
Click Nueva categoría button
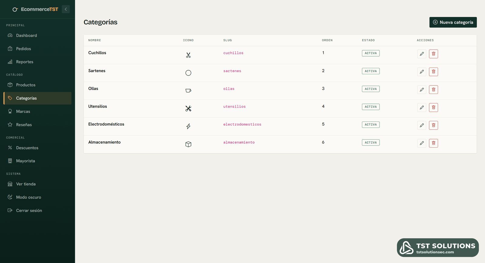[x=453, y=22]
